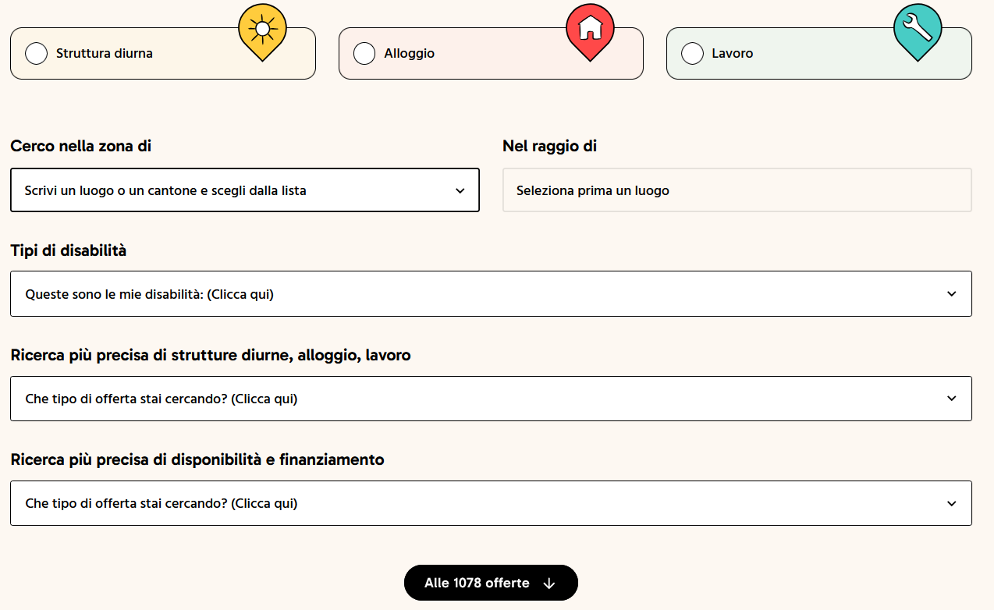This screenshot has height=610, width=994.
Task: Click the Nel raggio di field
Action: pos(736,190)
